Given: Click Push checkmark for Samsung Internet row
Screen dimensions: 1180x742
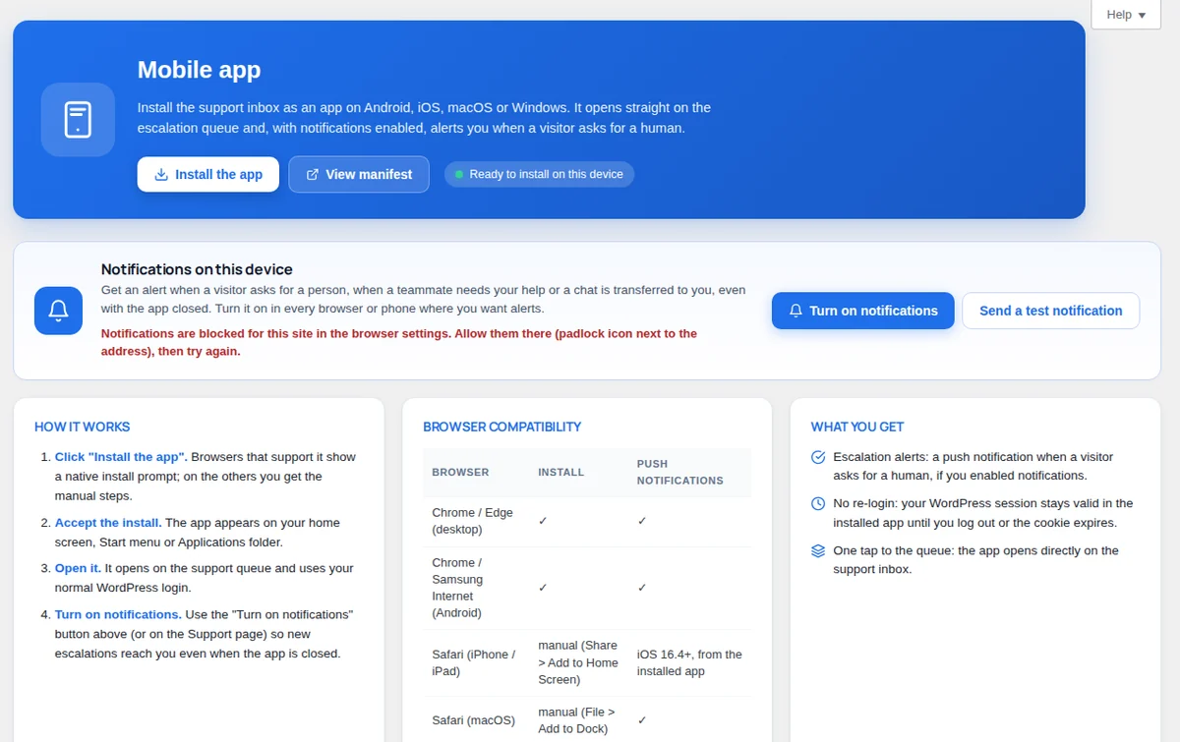Looking at the screenshot, I should pos(642,588).
